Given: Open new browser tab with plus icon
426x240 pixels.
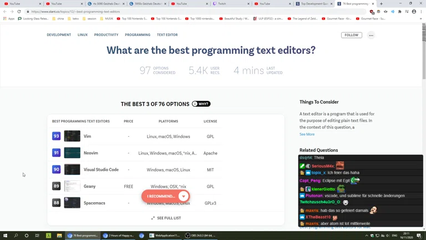Looking at the screenshot, I should (381, 3).
